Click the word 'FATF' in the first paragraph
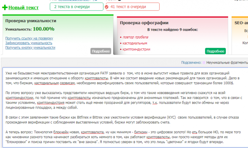Screen dimensions: 248x148 104,73
